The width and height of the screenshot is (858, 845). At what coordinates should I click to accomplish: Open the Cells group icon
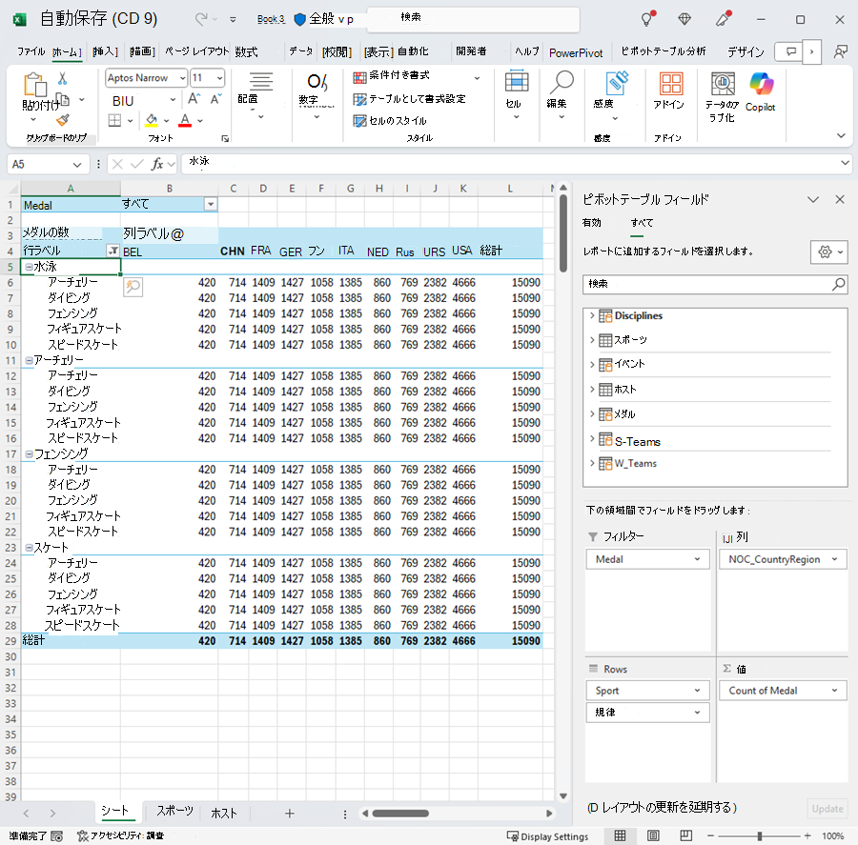pos(516,82)
